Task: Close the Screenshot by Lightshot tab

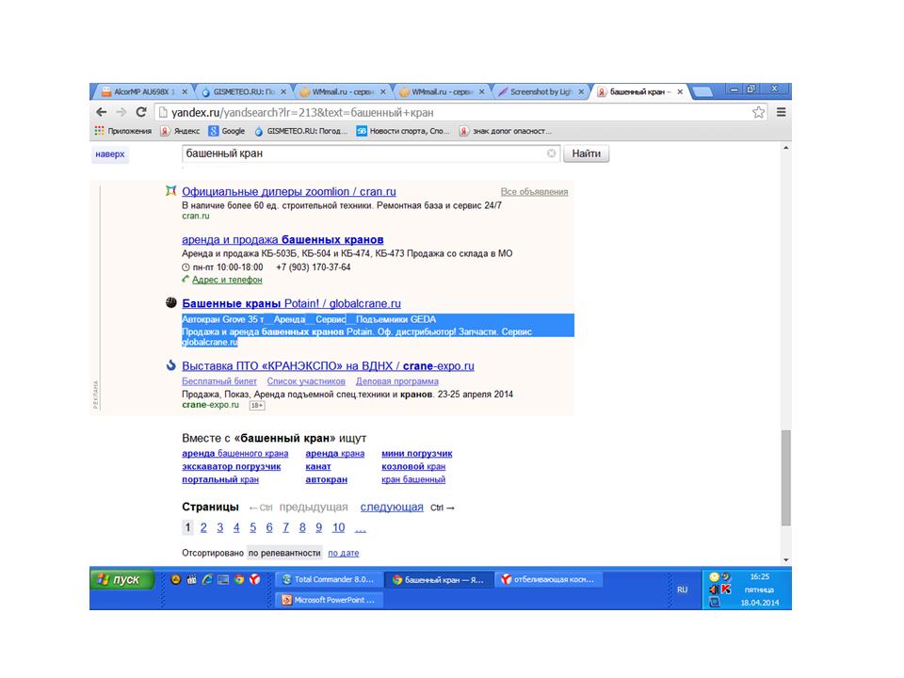Action: [x=581, y=91]
